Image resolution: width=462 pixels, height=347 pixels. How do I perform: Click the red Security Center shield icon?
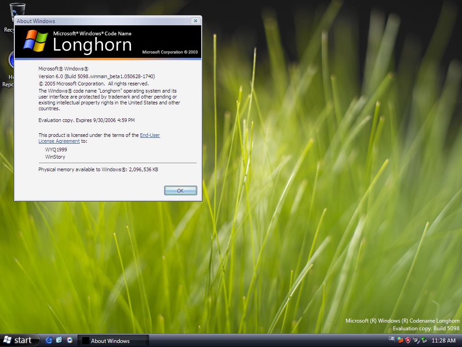pyautogui.click(x=408, y=340)
